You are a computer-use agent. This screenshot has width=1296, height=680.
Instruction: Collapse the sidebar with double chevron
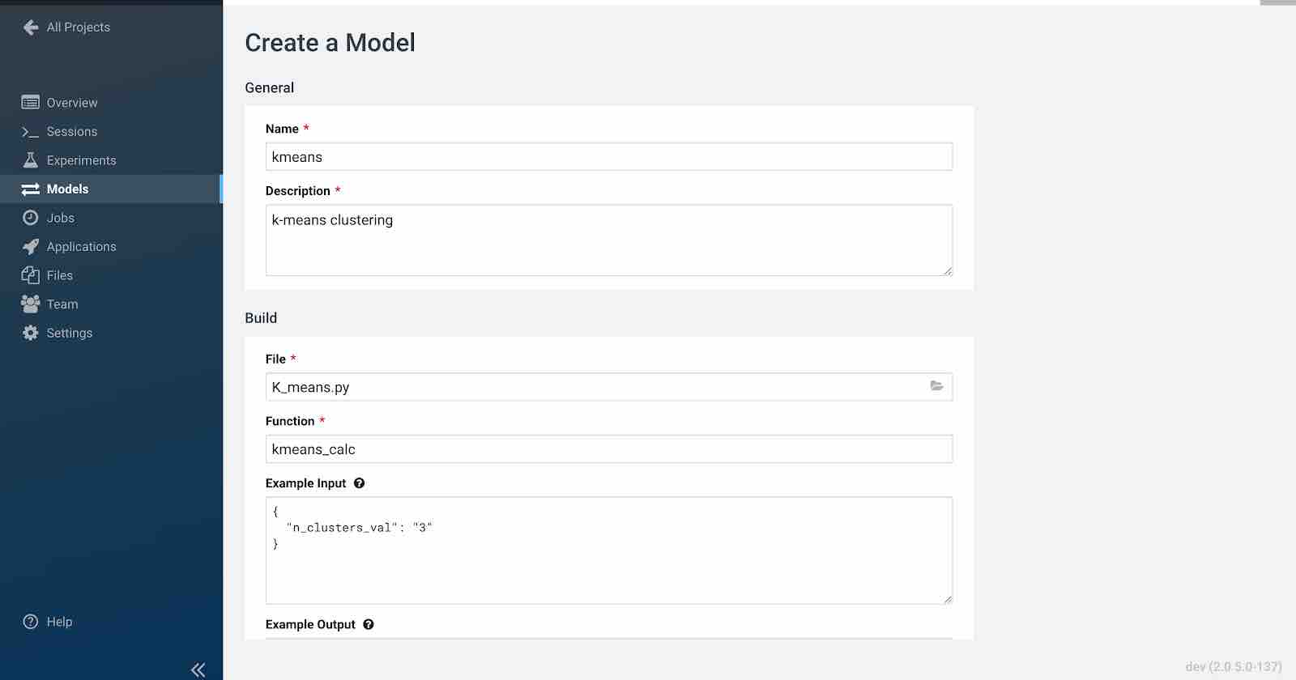point(198,669)
